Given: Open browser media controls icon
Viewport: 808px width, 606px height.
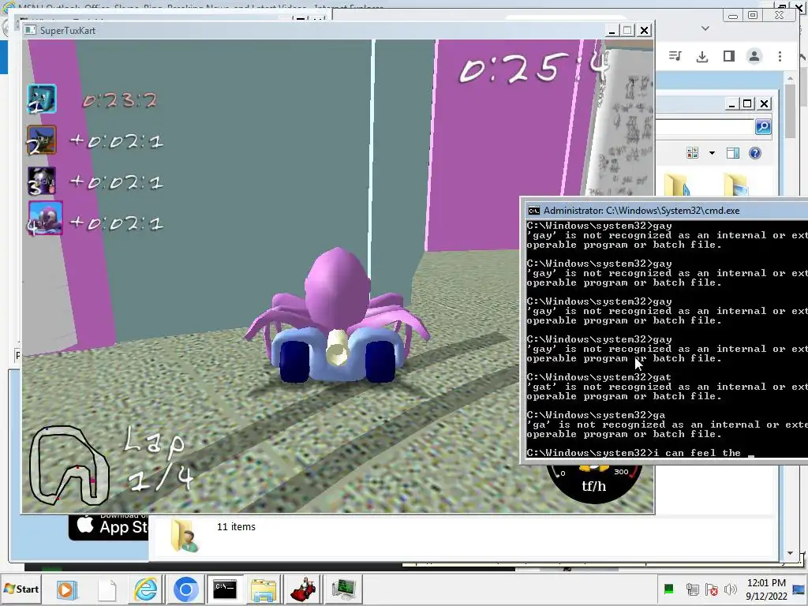Looking at the screenshot, I should 675,56.
